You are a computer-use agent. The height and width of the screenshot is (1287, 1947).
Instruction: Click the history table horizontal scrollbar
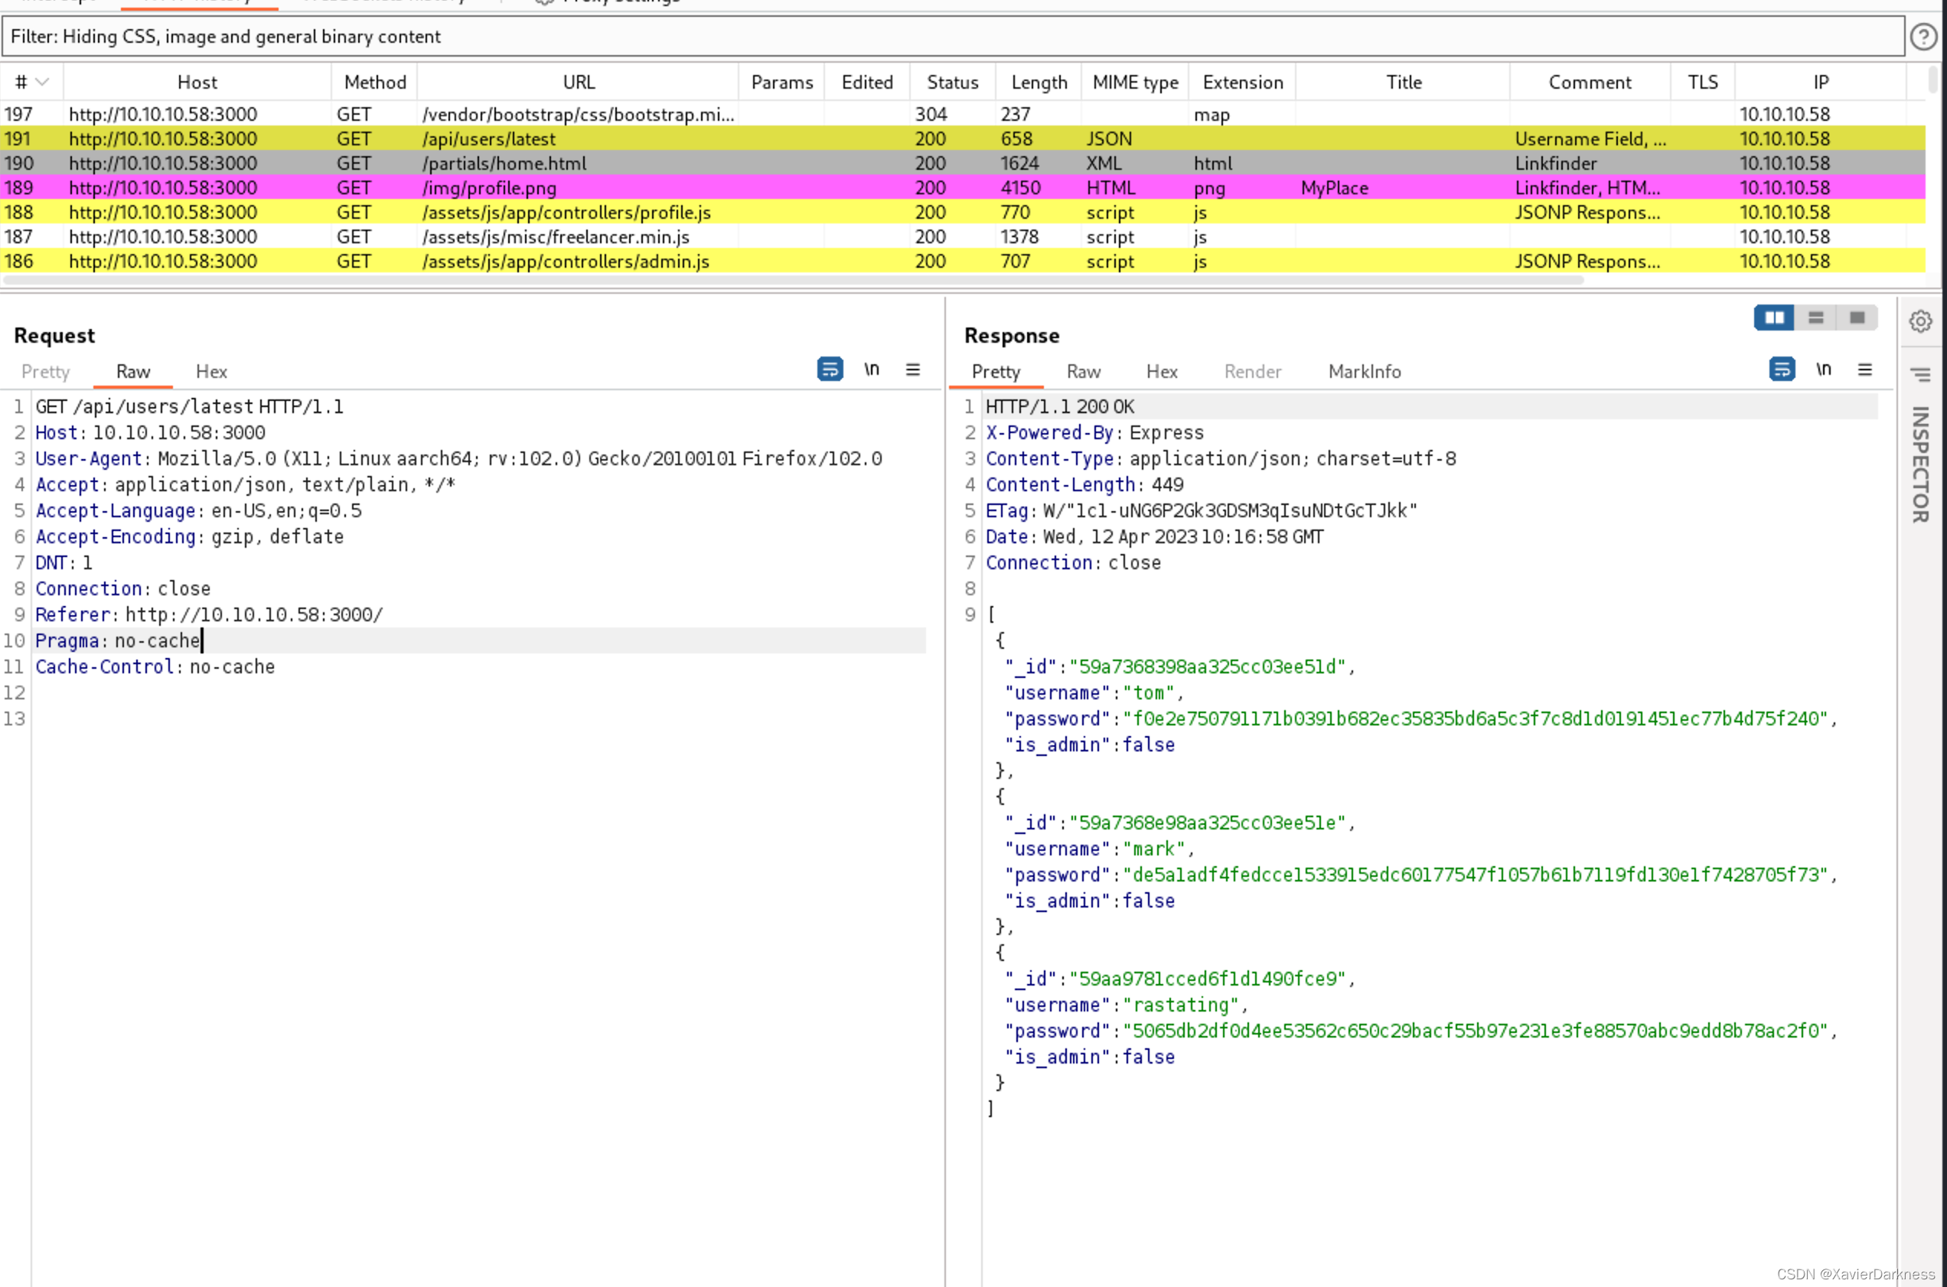(x=793, y=281)
